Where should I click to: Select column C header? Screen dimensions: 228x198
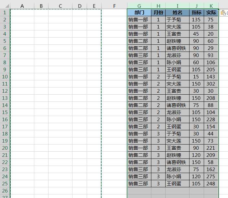[x=60, y=6]
